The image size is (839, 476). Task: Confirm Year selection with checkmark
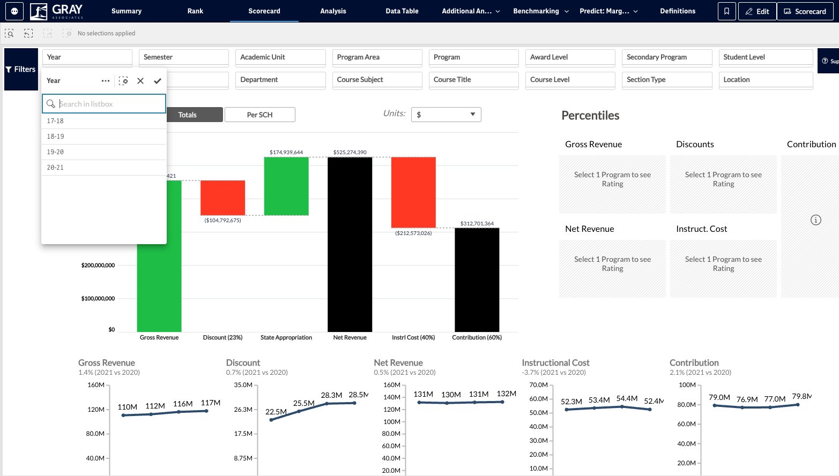pos(158,81)
